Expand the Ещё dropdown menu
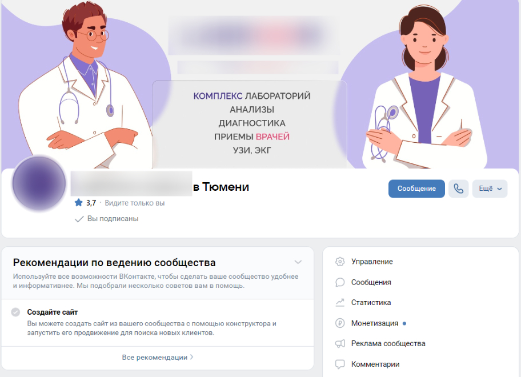Image resolution: width=521 pixels, height=377 pixels. tap(490, 188)
